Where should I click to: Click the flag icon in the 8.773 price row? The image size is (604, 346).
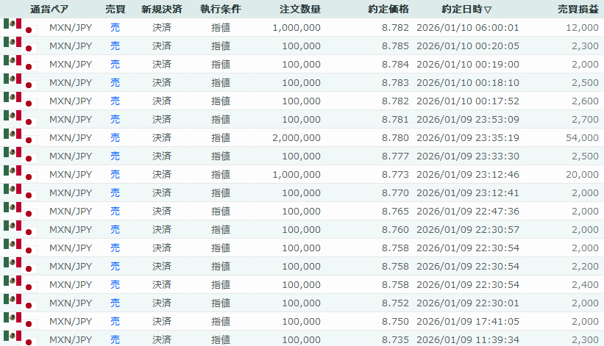[20, 174]
